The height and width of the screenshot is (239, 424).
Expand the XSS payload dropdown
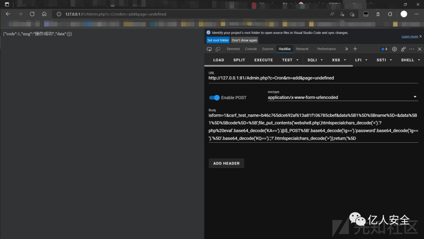point(339,60)
